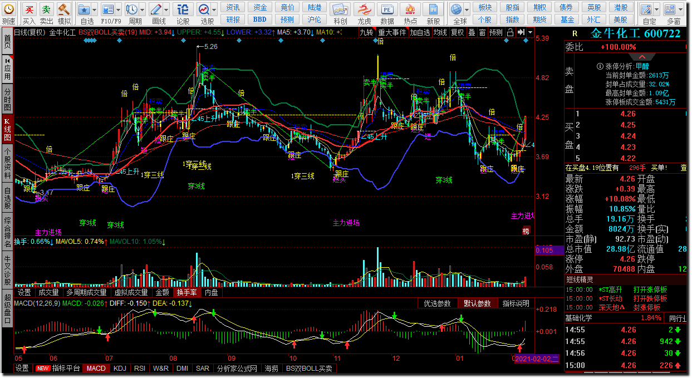Toggle the 均线 moving average display
The height and width of the screenshot is (378, 692).
[440, 32]
